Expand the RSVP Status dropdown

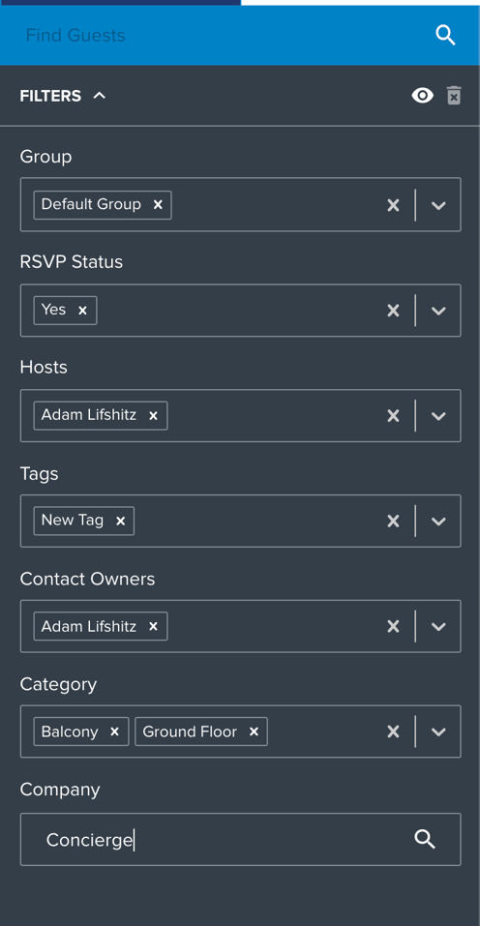point(438,311)
